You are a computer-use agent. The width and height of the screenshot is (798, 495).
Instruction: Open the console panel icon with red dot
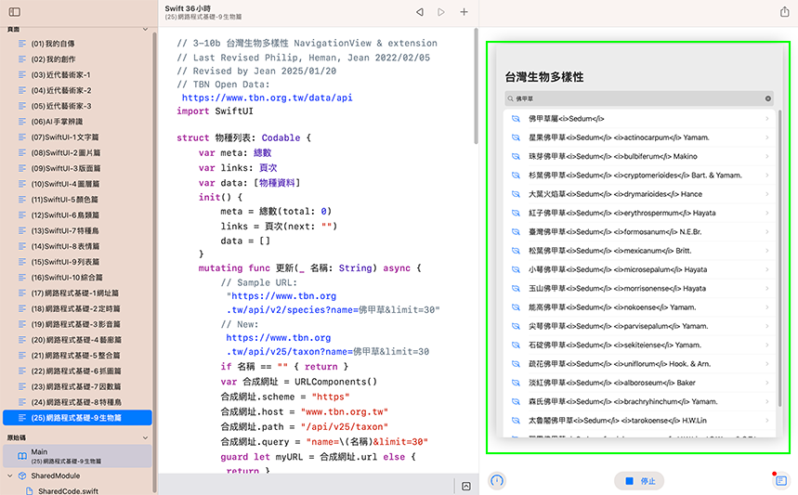[x=780, y=481]
